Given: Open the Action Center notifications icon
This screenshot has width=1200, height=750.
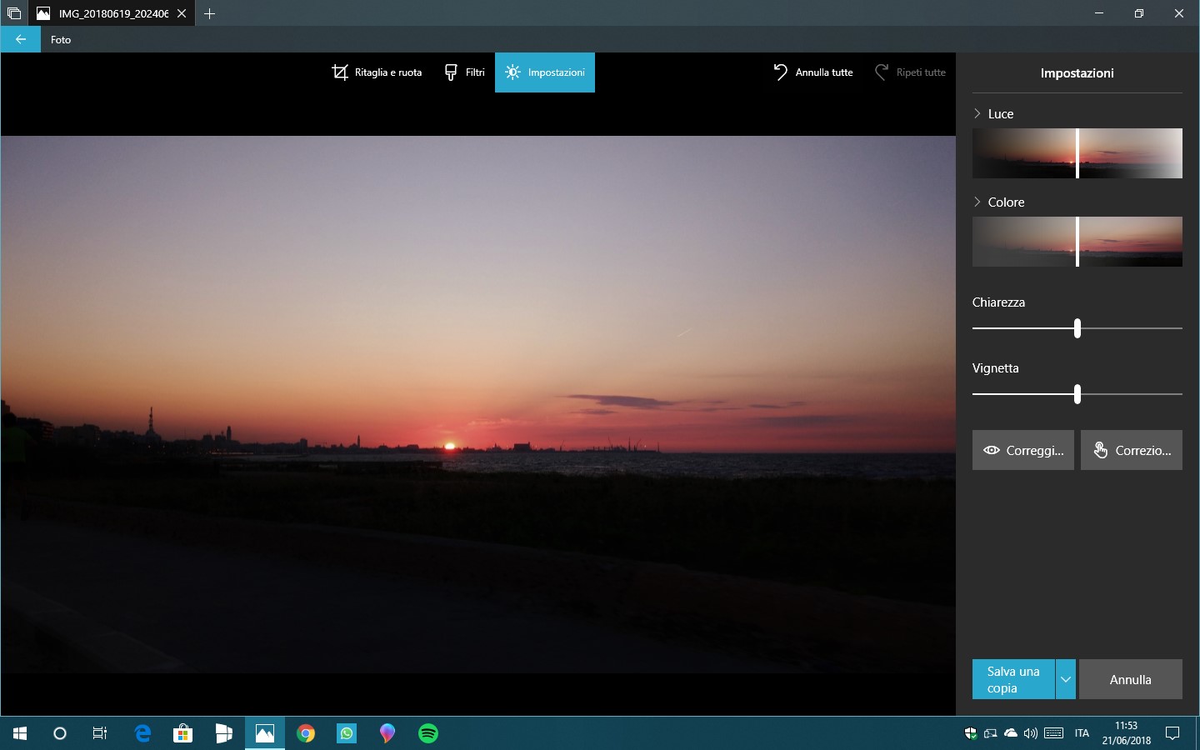Looking at the screenshot, I should click(1172, 733).
